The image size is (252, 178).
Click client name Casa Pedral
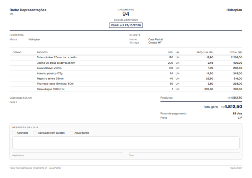point(156,39)
